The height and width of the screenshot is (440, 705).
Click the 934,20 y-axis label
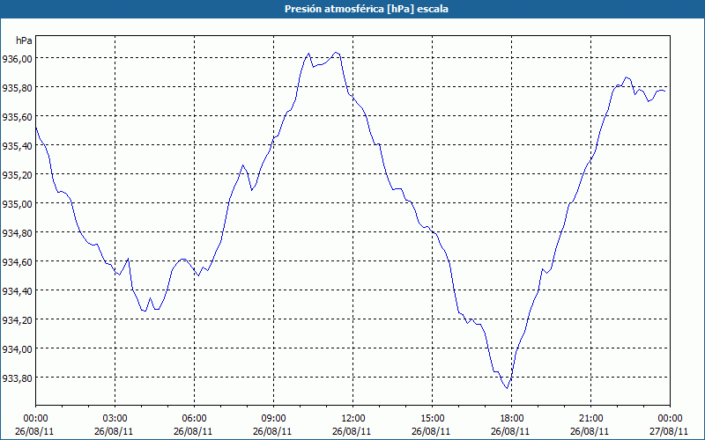point(17,319)
